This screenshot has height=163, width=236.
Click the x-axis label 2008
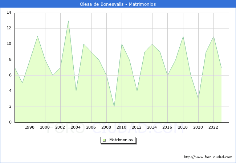tap(106, 127)
